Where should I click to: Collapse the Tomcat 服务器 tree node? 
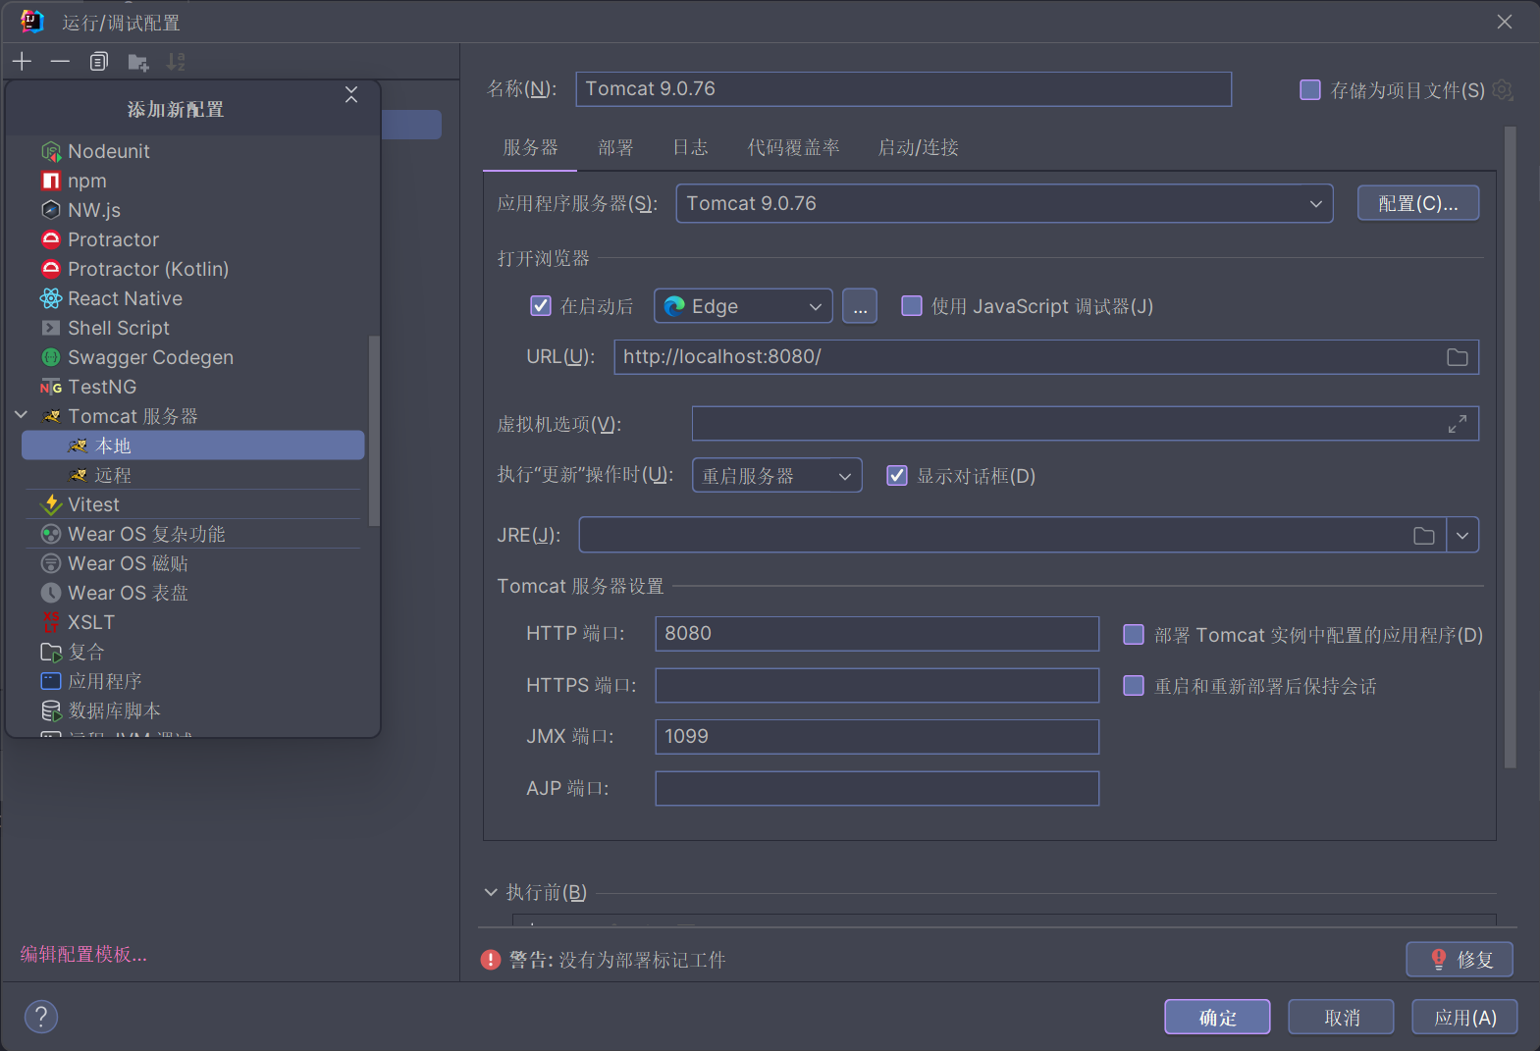click(x=22, y=416)
